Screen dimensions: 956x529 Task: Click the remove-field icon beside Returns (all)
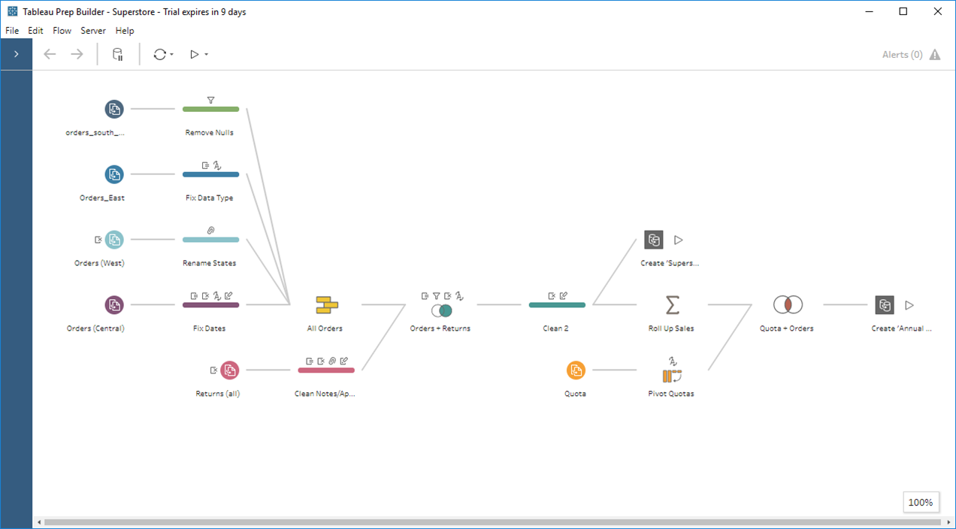pos(213,370)
